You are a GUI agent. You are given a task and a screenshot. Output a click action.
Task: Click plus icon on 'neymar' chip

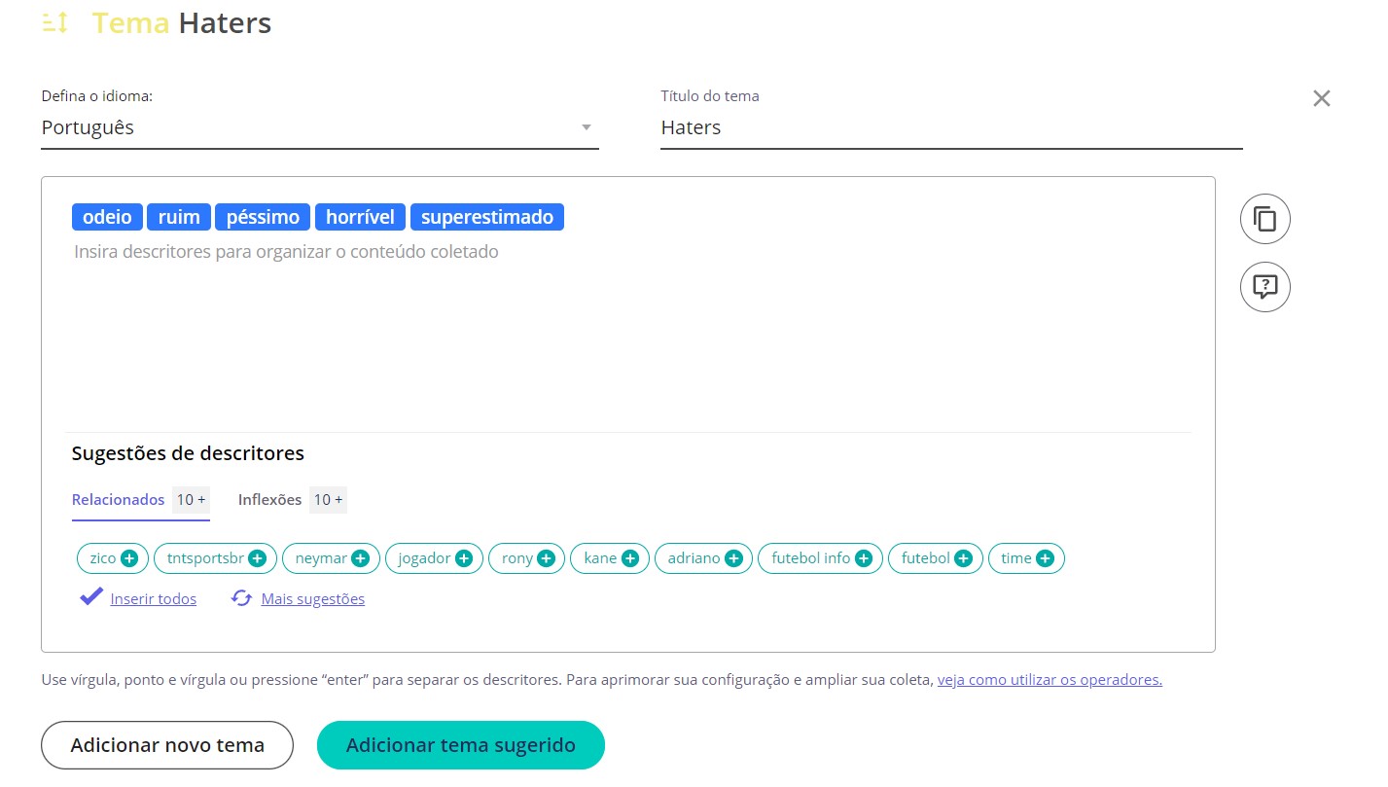coord(360,558)
